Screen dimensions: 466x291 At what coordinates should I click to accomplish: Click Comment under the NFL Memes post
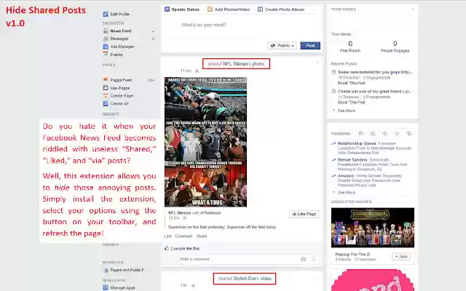coord(183,236)
